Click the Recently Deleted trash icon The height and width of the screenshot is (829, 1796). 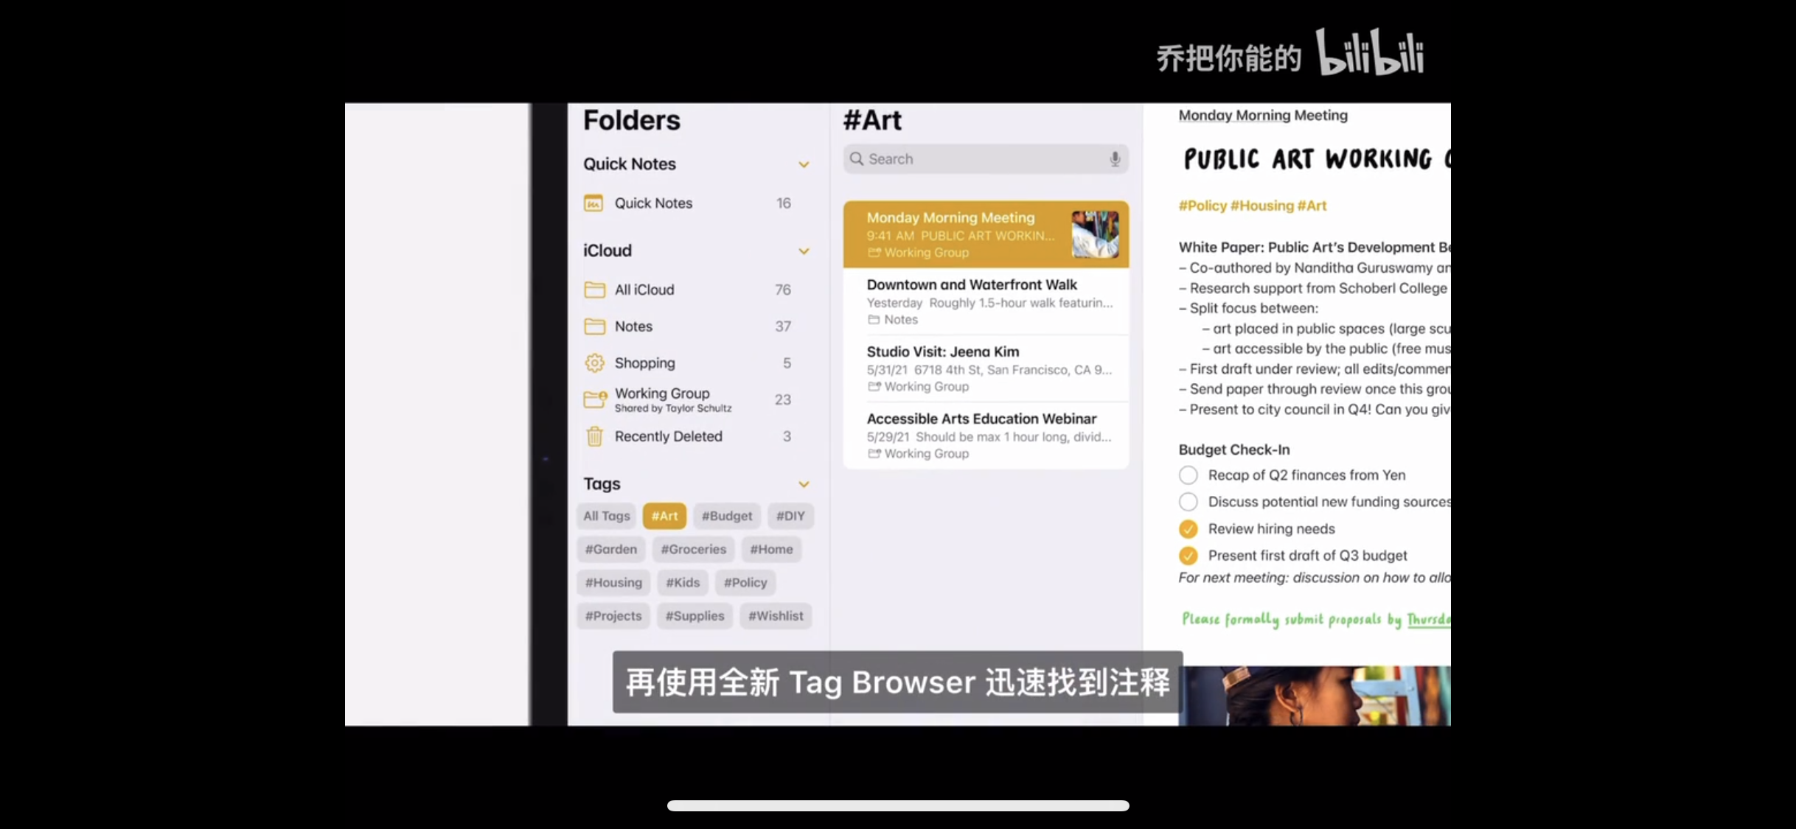click(x=594, y=437)
